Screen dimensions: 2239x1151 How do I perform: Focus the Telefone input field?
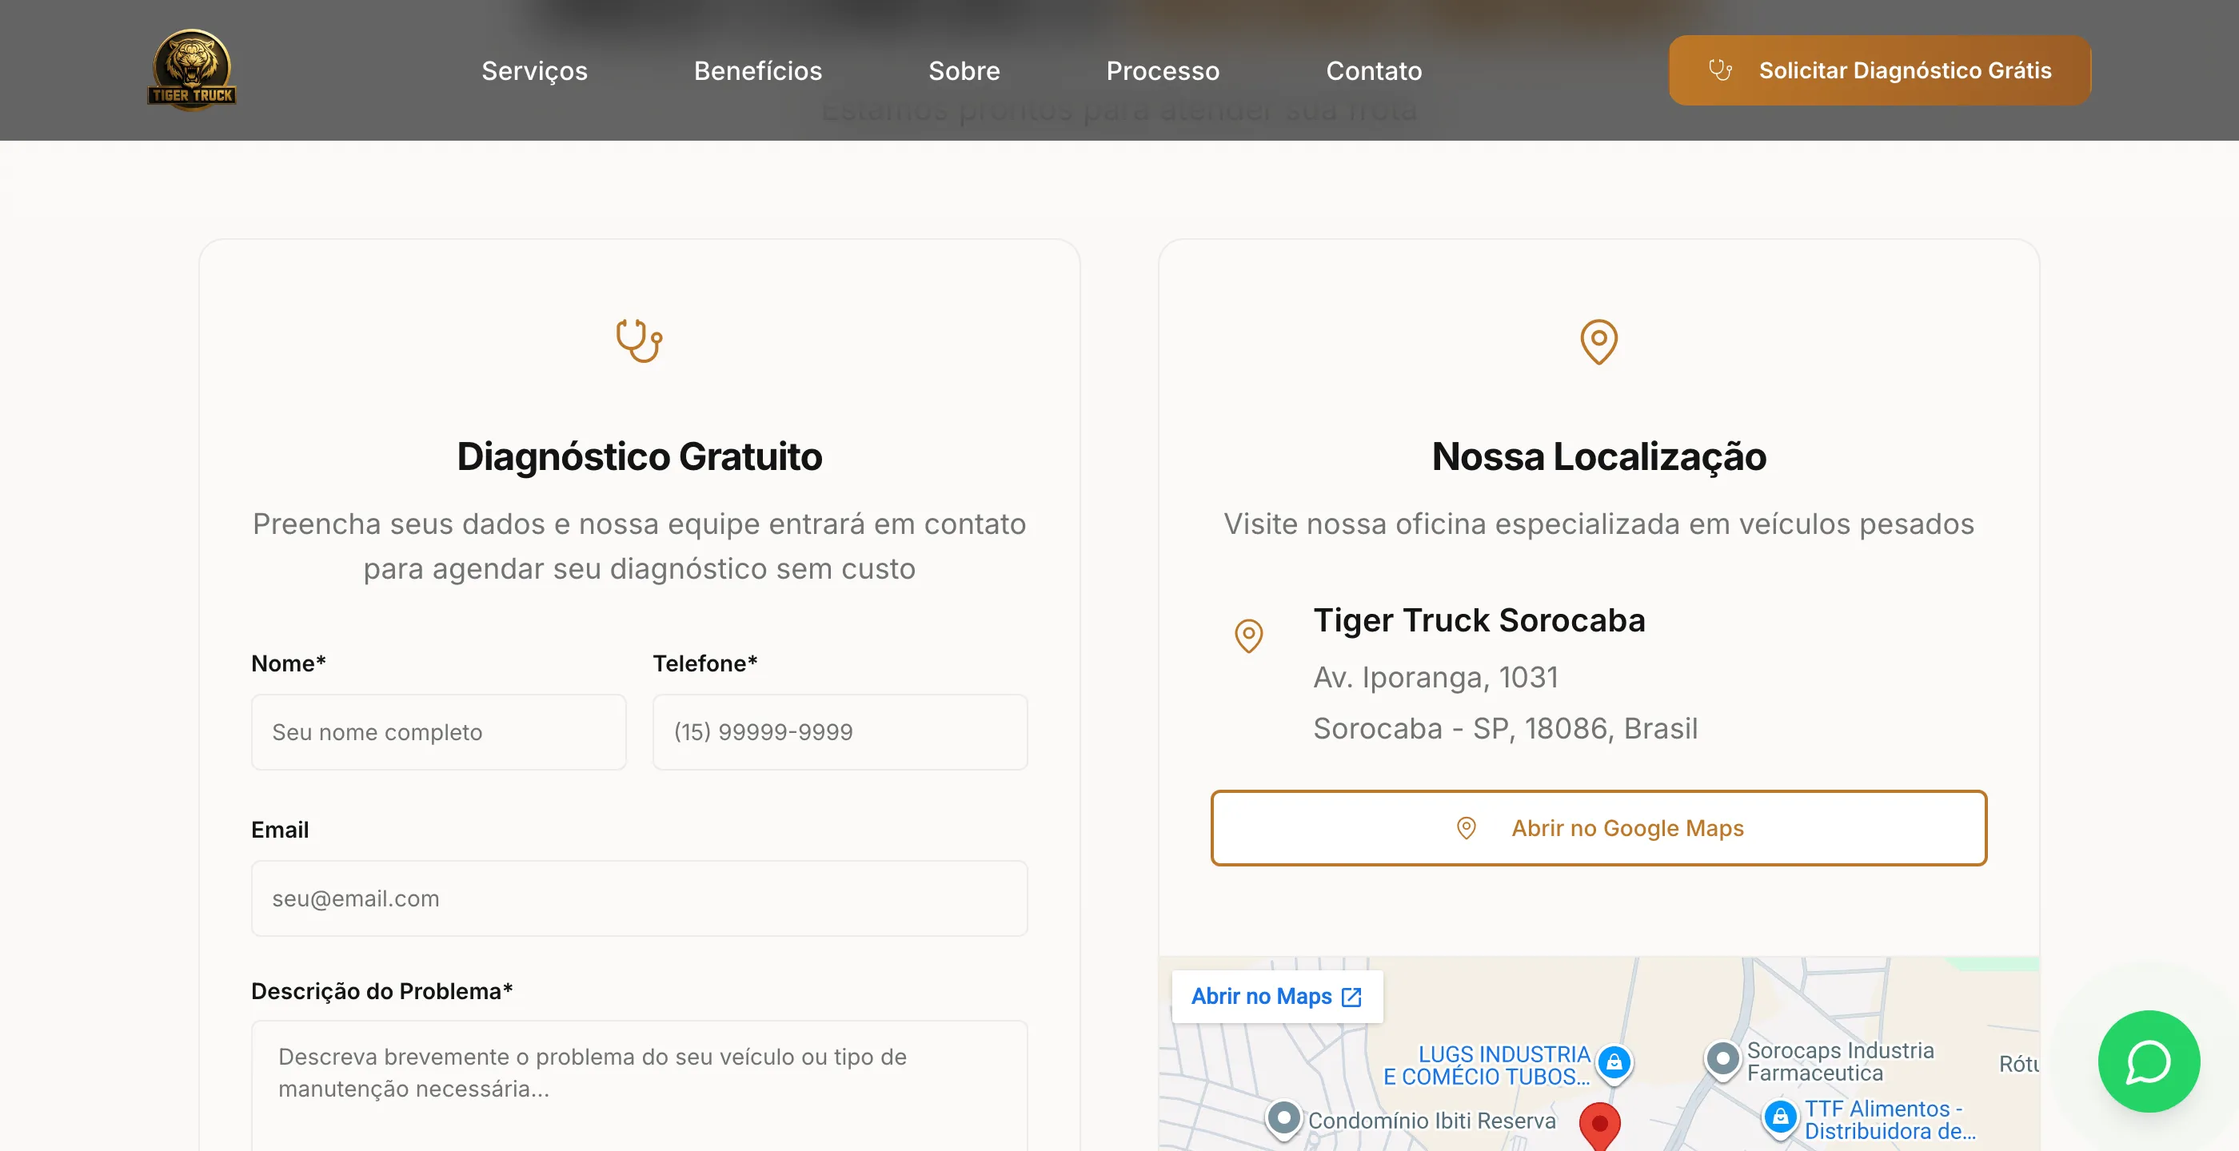840,732
